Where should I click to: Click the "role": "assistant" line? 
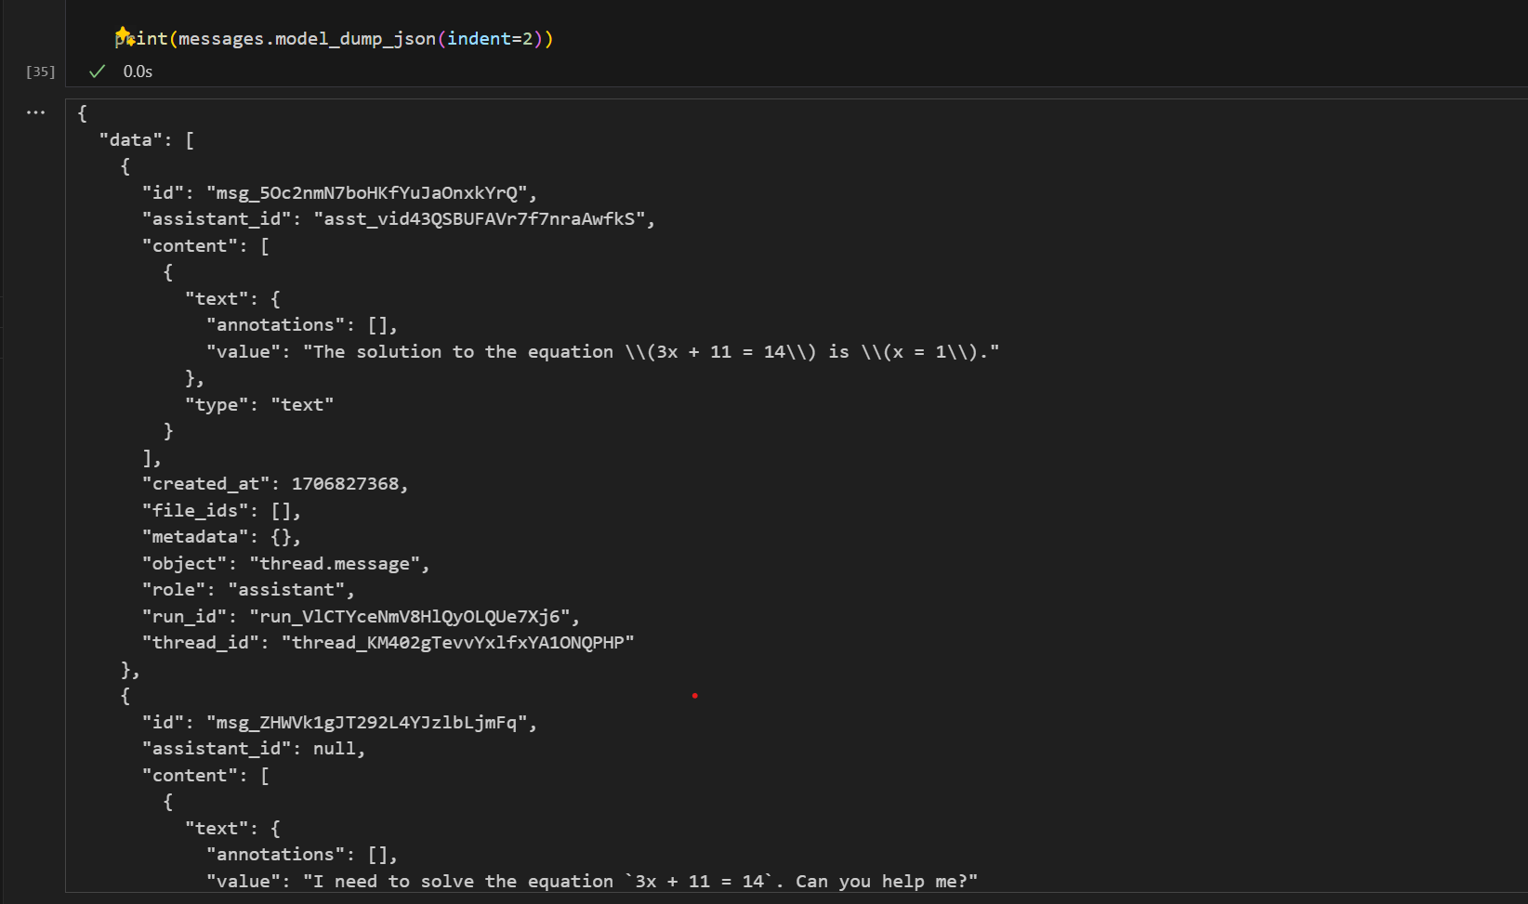pos(248,589)
